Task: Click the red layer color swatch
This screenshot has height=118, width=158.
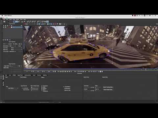Action: click(9, 27)
